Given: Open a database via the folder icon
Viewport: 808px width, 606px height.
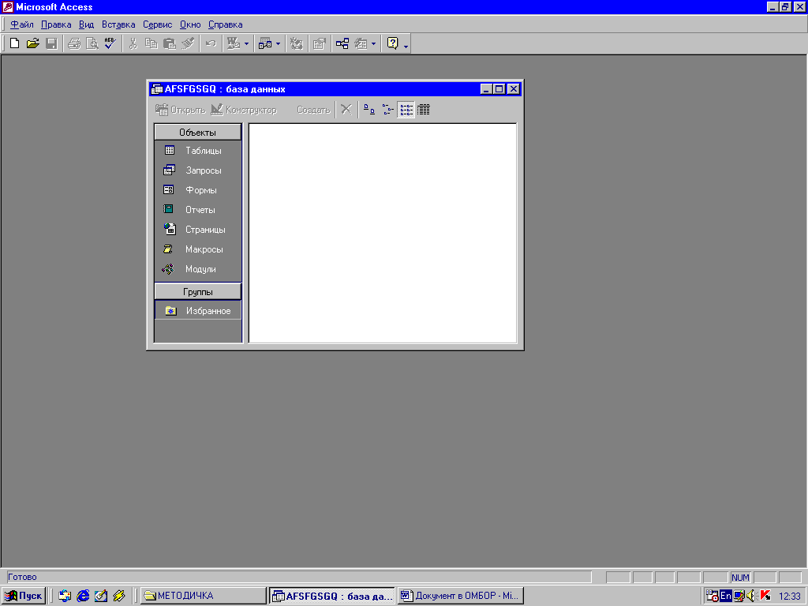Looking at the screenshot, I should 32,43.
